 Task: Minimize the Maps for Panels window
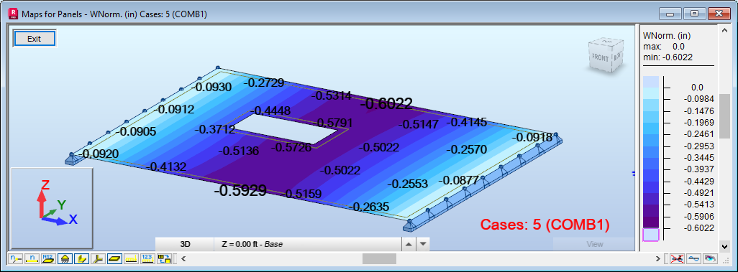pyautogui.click(x=670, y=14)
